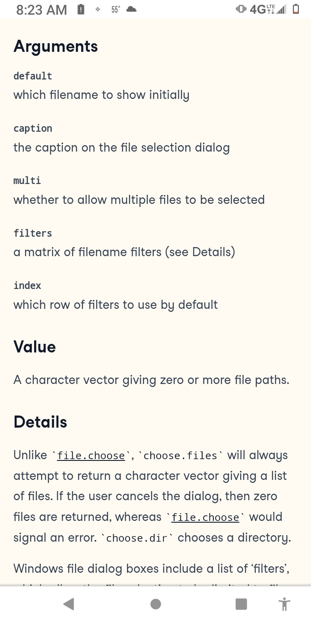Select the filters argument name
The height and width of the screenshot is (622, 311).
click(33, 233)
